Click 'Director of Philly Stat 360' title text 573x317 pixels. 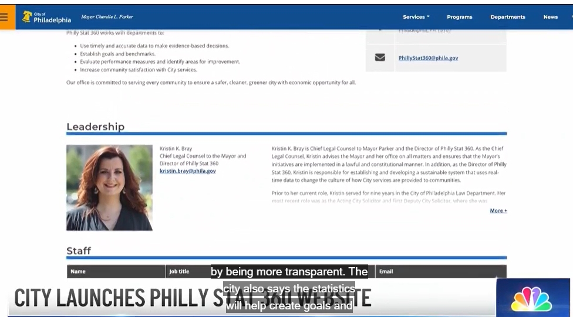click(x=189, y=163)
